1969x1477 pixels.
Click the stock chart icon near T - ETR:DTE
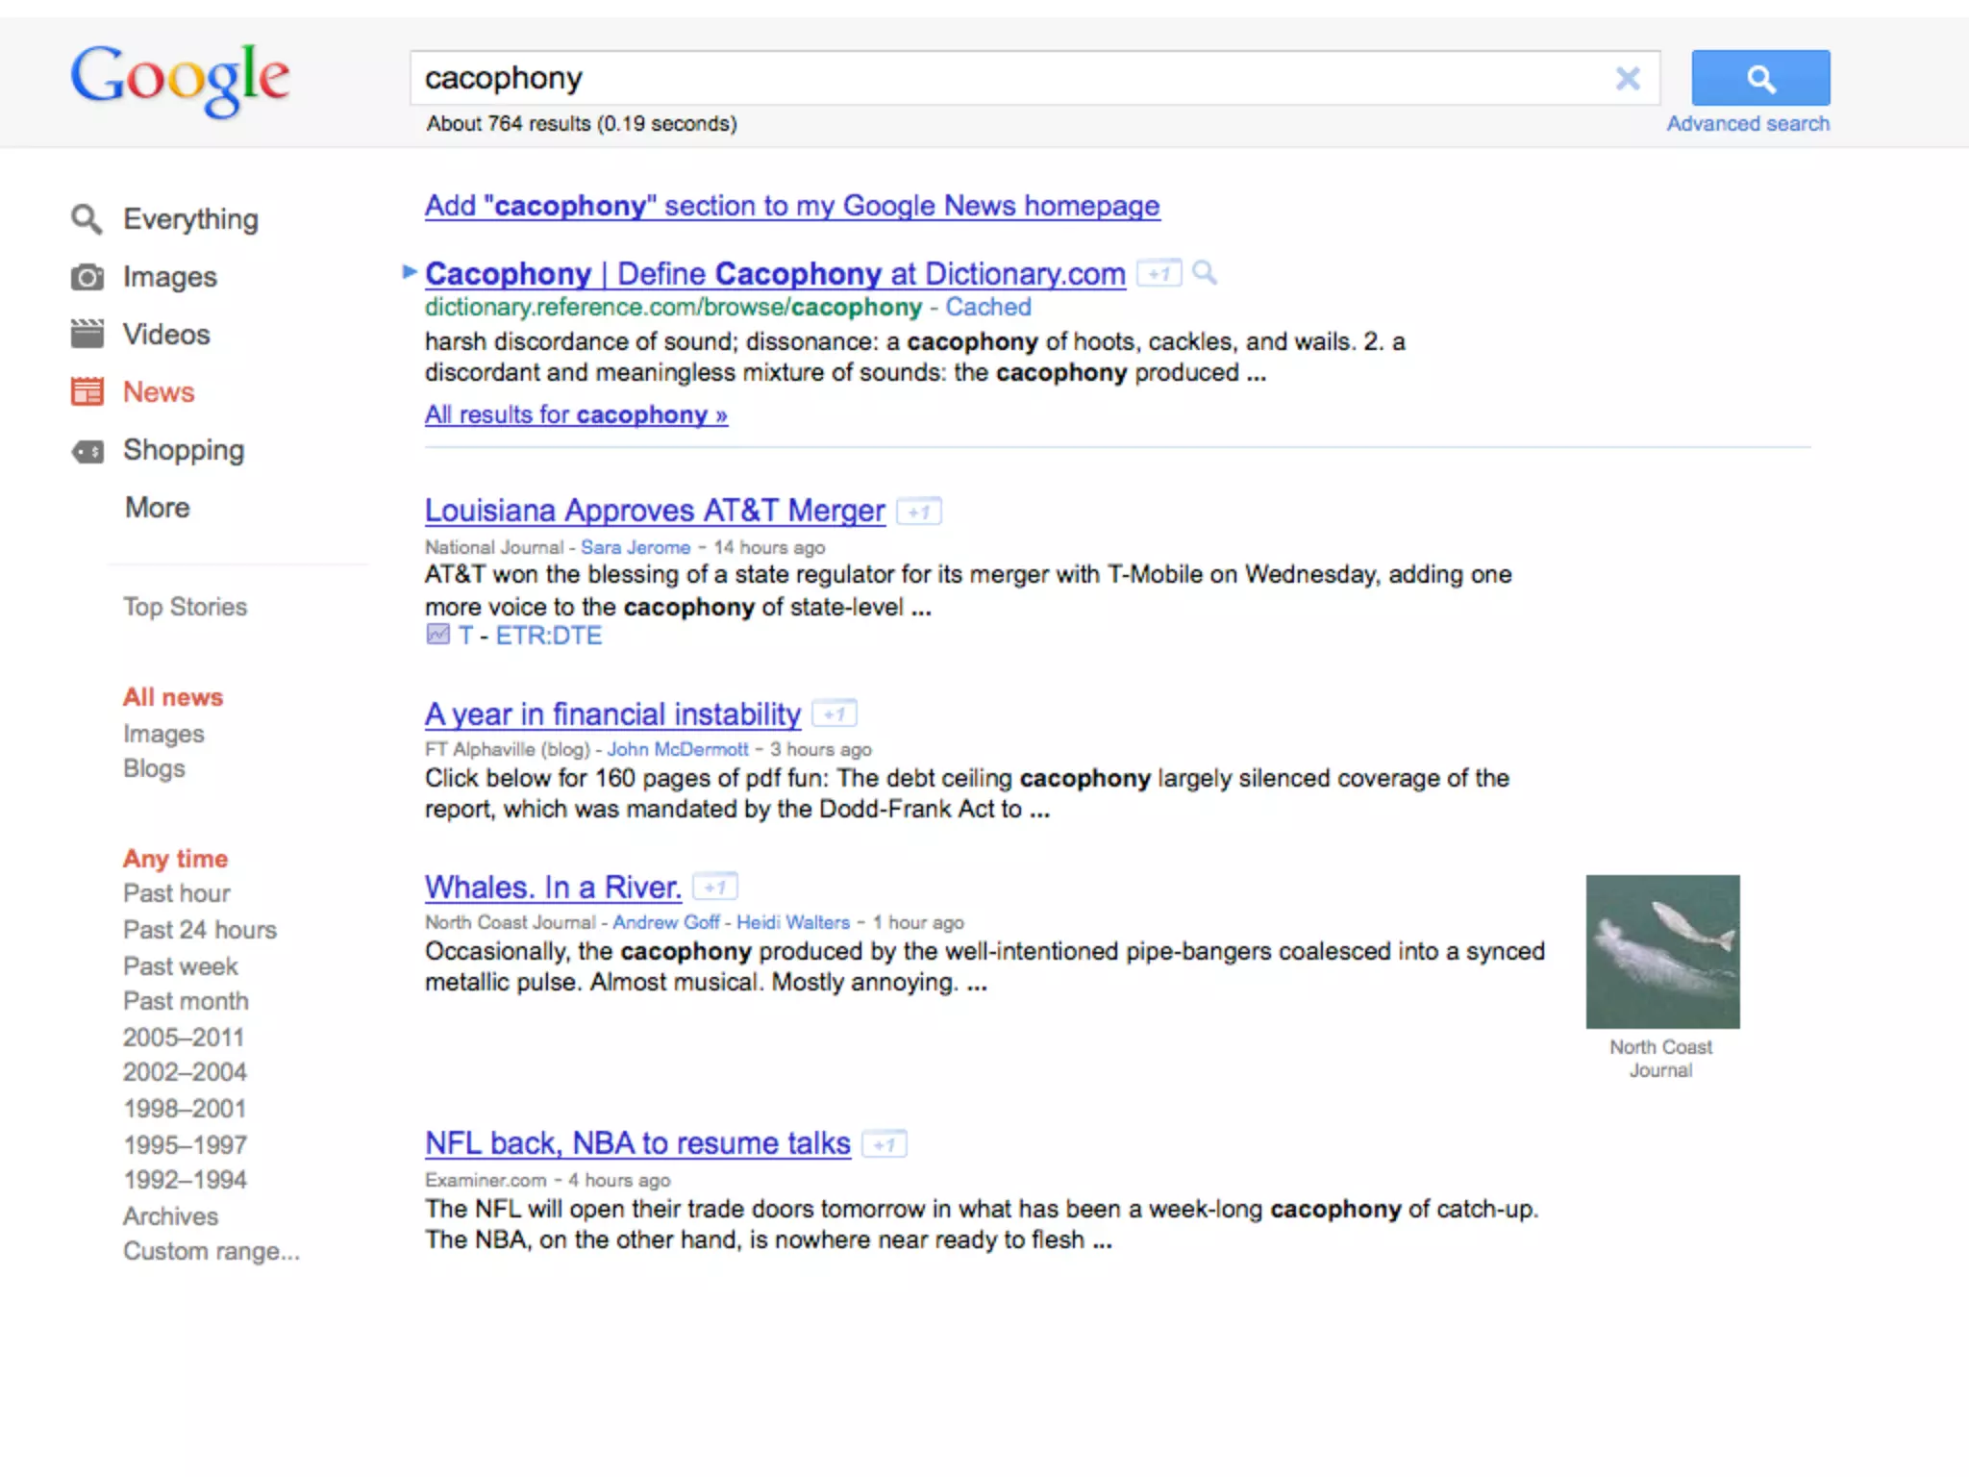[437, 635]
